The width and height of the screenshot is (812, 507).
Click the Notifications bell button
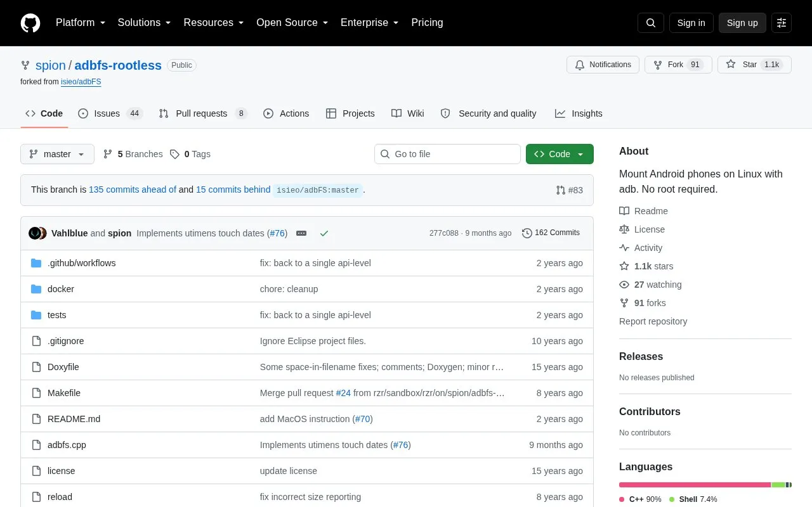[603, 65]
